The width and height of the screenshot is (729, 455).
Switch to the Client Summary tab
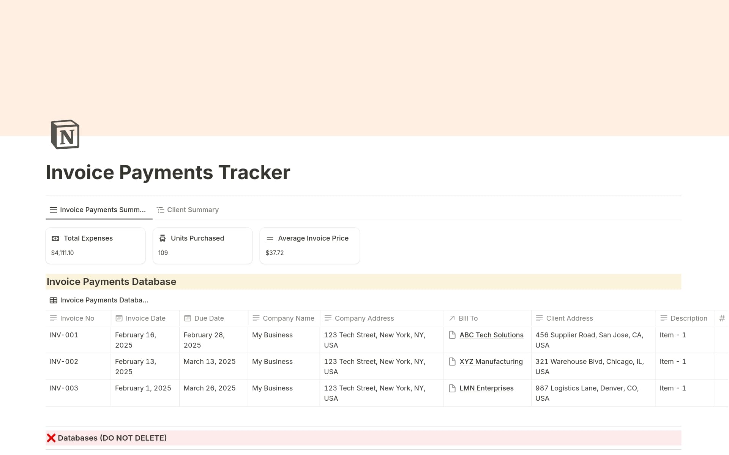coord(188,209)
